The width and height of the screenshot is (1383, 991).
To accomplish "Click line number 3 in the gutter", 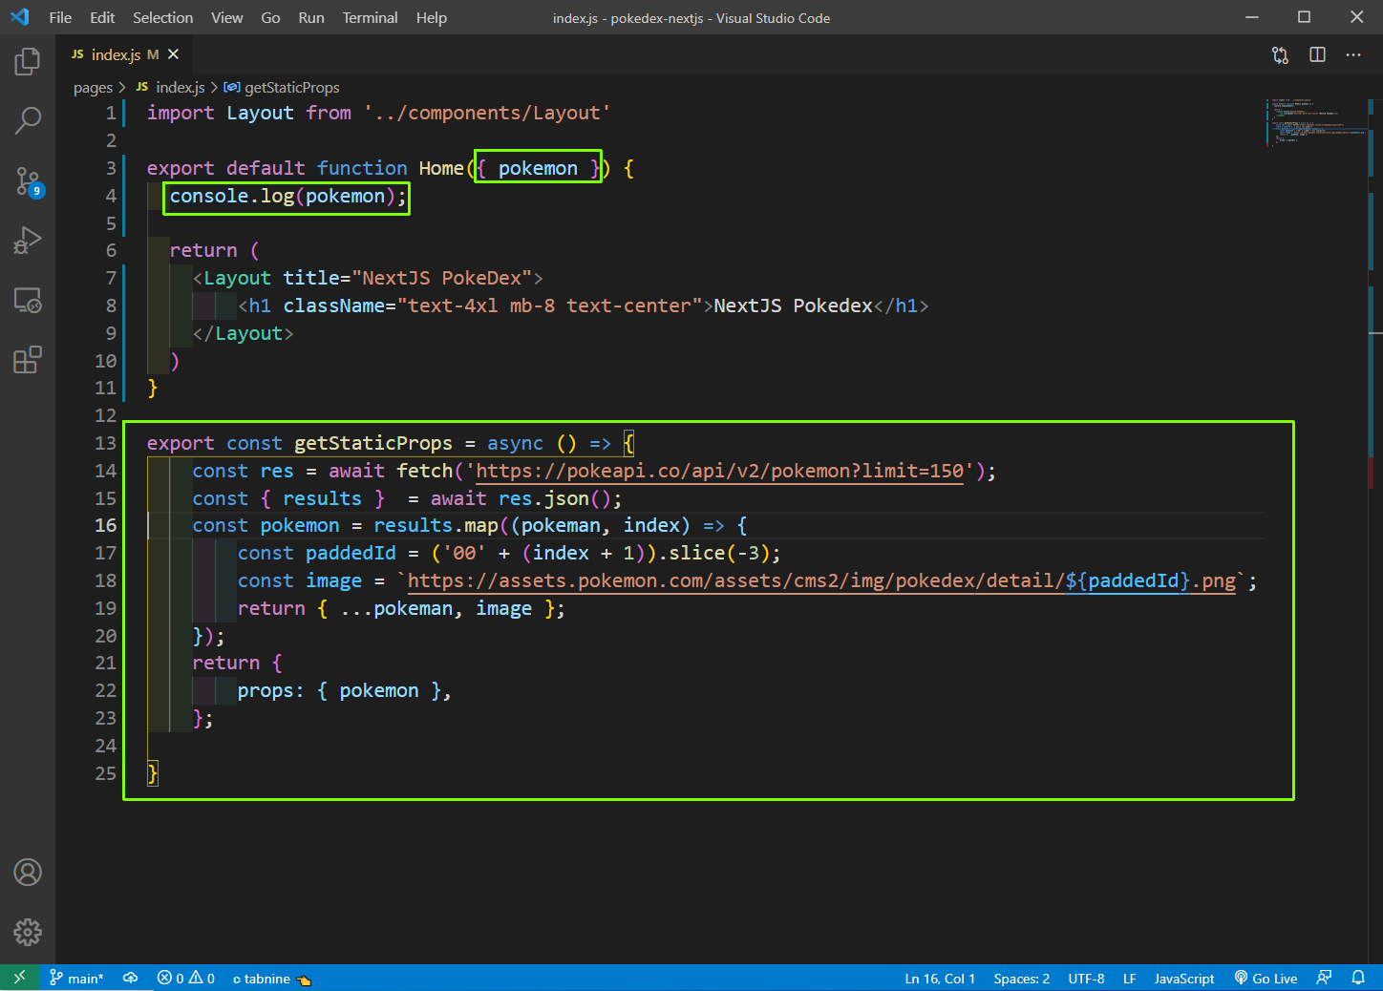I will pyautogui.click(x=111, y=168).
